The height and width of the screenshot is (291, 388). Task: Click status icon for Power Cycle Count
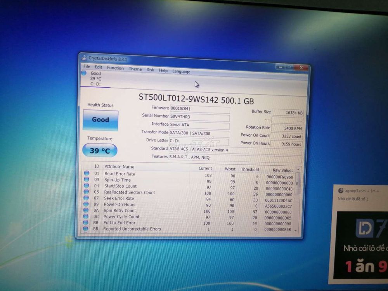pos(86,216)
